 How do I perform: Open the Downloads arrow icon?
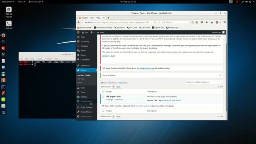[x=207, y=22]
